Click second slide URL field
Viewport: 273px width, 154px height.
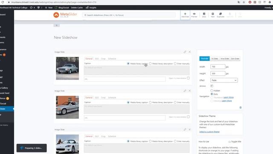pyautogui.click(x=125, y=118)
